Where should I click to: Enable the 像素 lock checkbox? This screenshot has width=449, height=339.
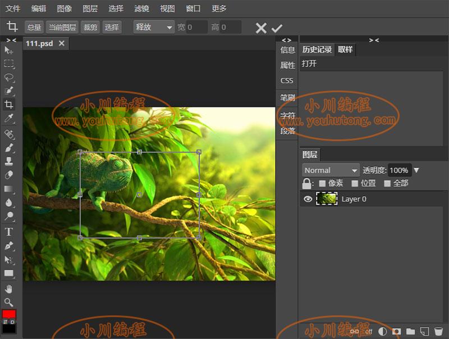[x=322, y=183]
